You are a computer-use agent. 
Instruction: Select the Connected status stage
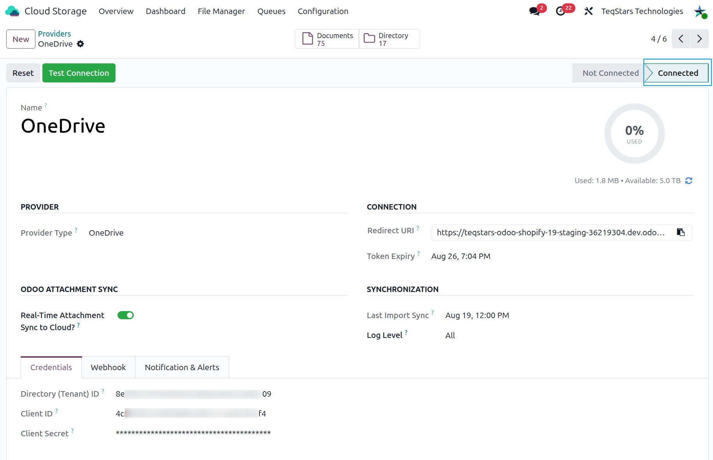(678, 73)
